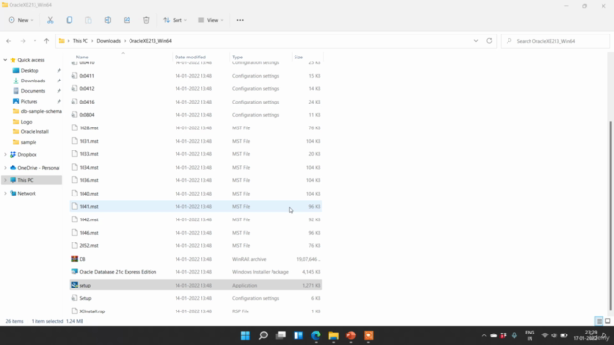Screen dimensions: 614x345
Task: Open the See more ellipsis menu
Action: point(240,20)
